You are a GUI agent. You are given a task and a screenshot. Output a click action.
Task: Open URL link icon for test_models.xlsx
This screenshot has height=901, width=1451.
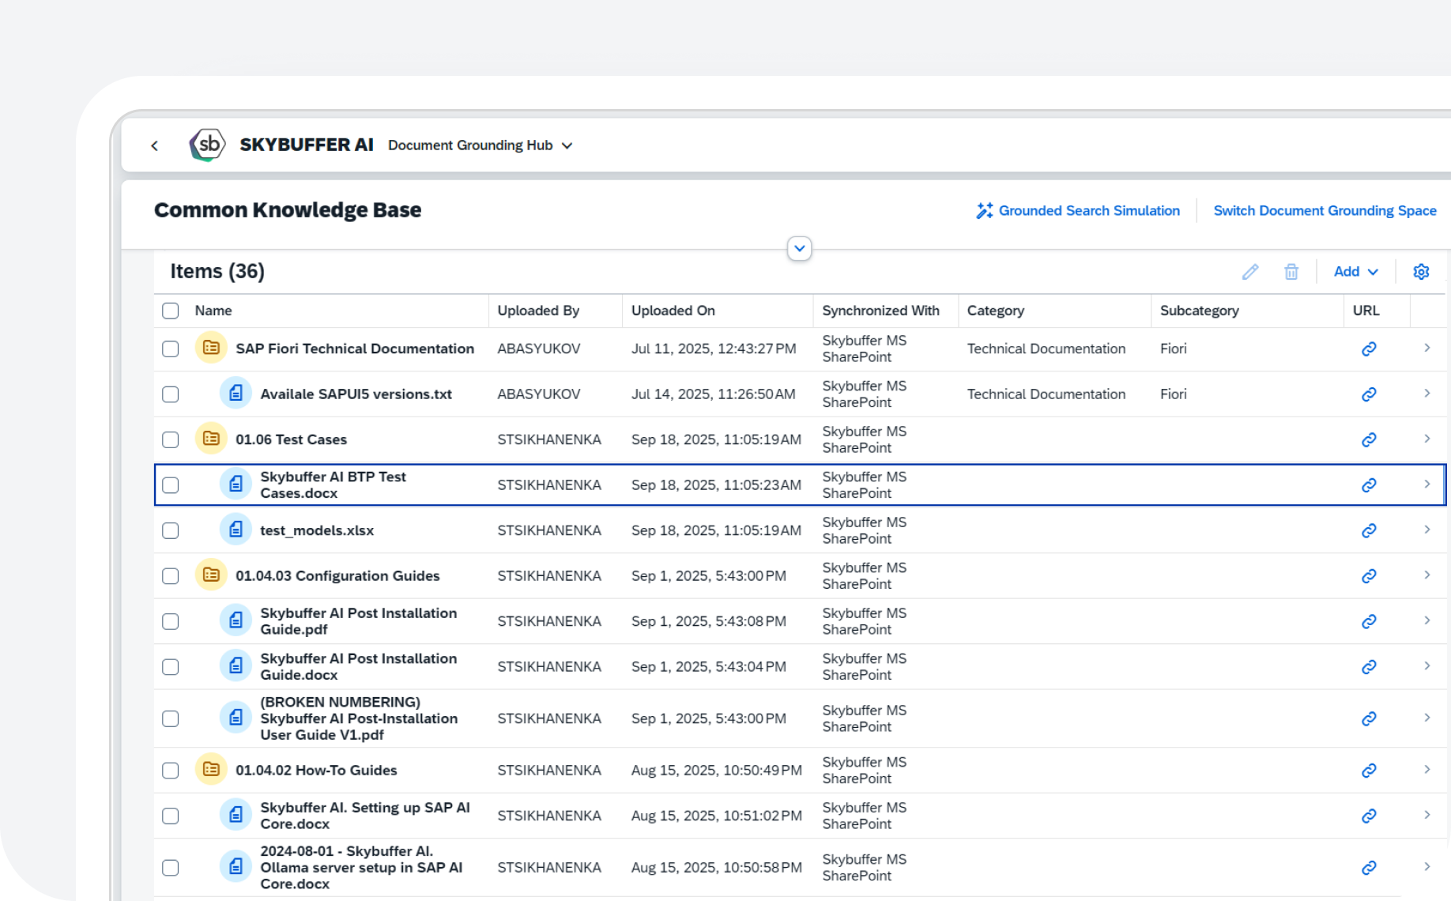click(x=1369, y=530)
